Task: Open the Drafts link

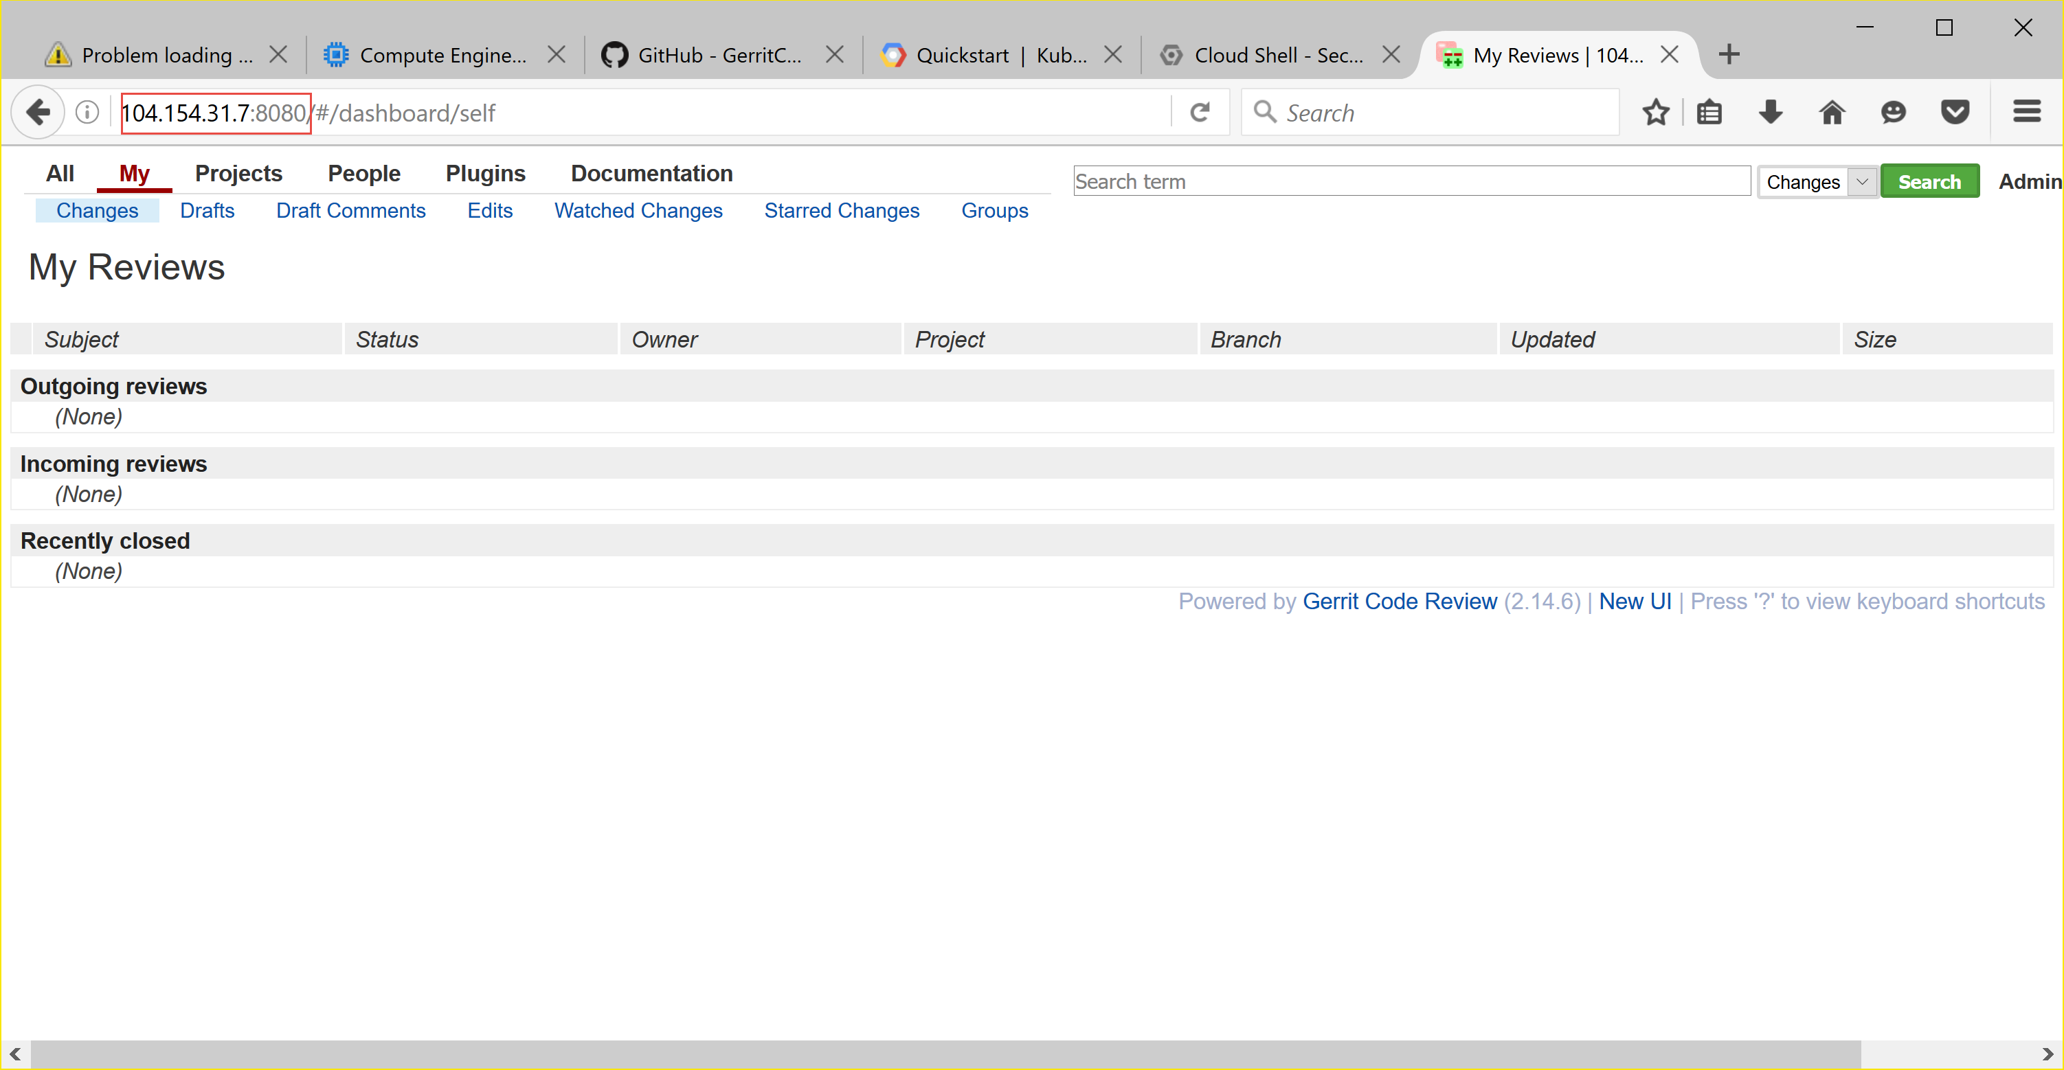Action: point(207,211)
